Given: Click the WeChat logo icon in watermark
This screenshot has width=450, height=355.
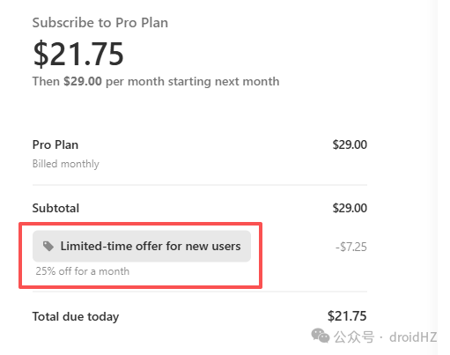Looking at the screenshot, I should [x=321, y=336].
